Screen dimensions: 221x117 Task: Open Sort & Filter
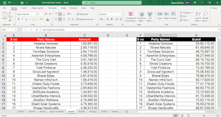(x=198, y=17)
